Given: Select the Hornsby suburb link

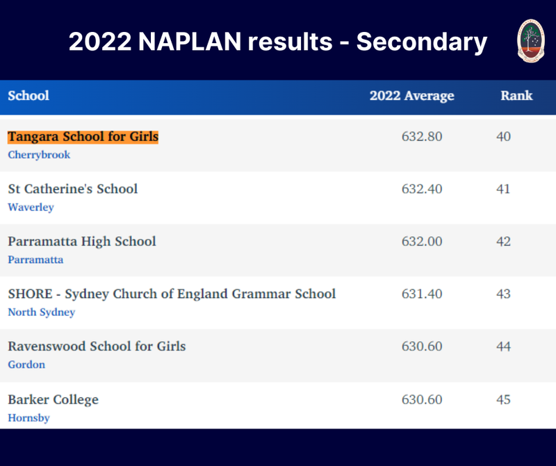Looking at the screenshot, I should click(x=28, y=418).
